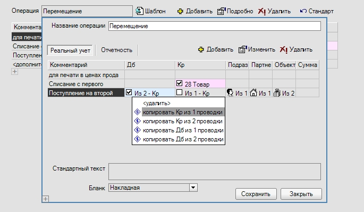Click background row Поступлен
This screenshot has height=212, width=364.
coord(27,55)
